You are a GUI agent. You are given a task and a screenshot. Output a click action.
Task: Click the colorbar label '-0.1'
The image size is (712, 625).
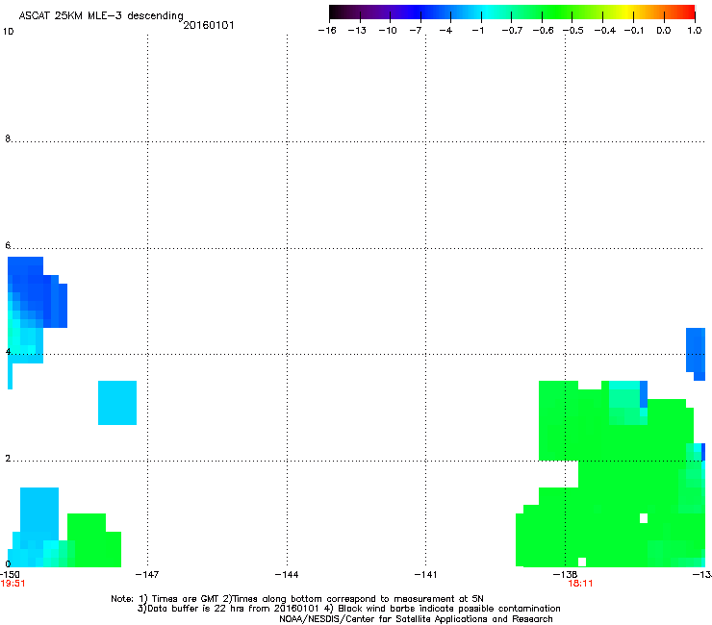click(634, 31)
